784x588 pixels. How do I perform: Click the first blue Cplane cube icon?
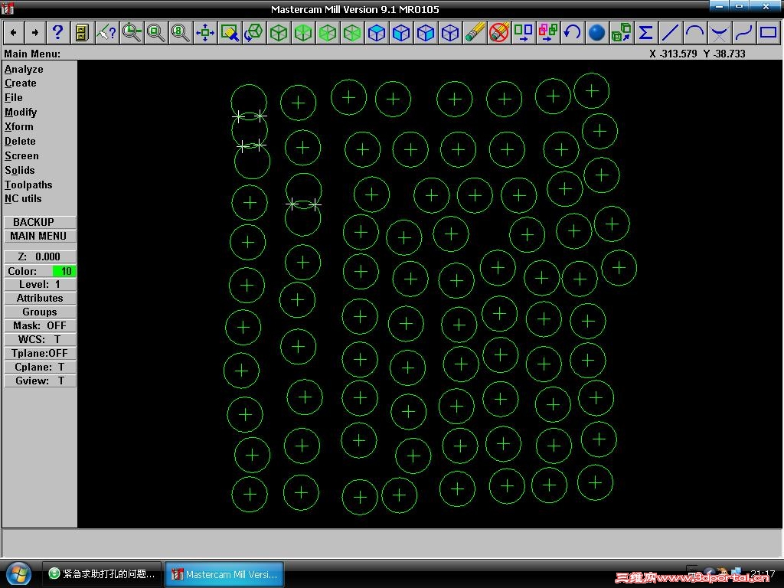tap(376, 33)
